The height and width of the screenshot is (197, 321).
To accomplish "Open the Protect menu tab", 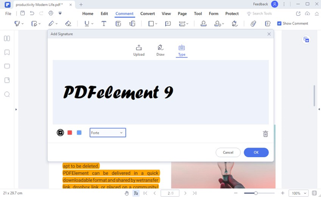I will tap(232, 14).
